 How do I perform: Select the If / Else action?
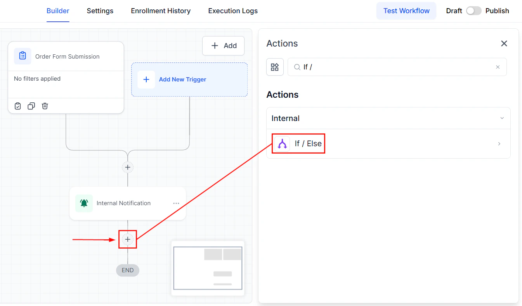[388, 144]
